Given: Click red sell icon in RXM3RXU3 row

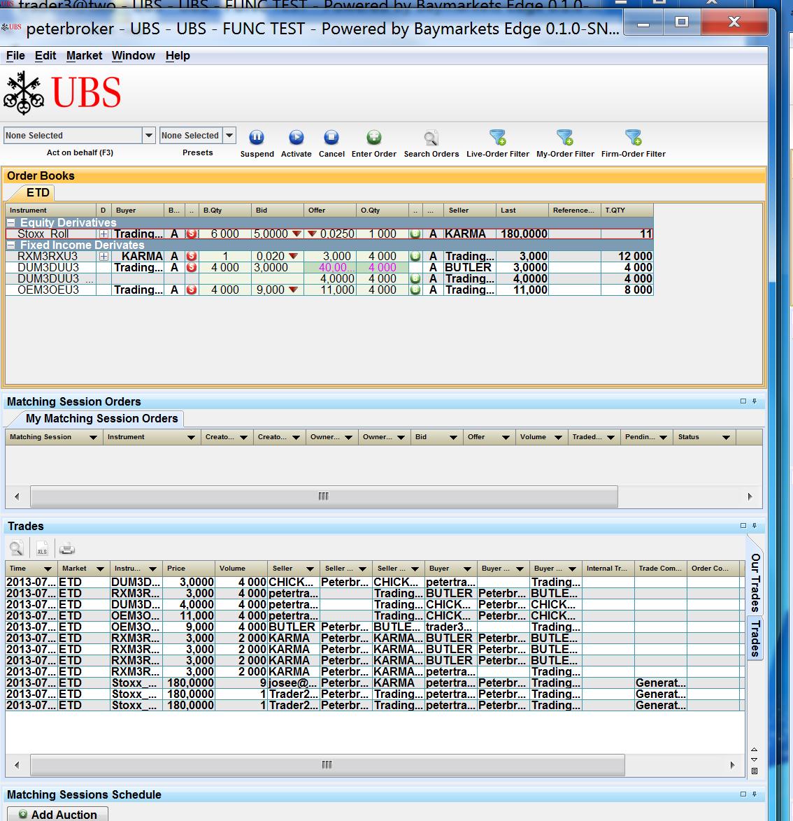Looking at the screenshot, I should coord(192,256).
